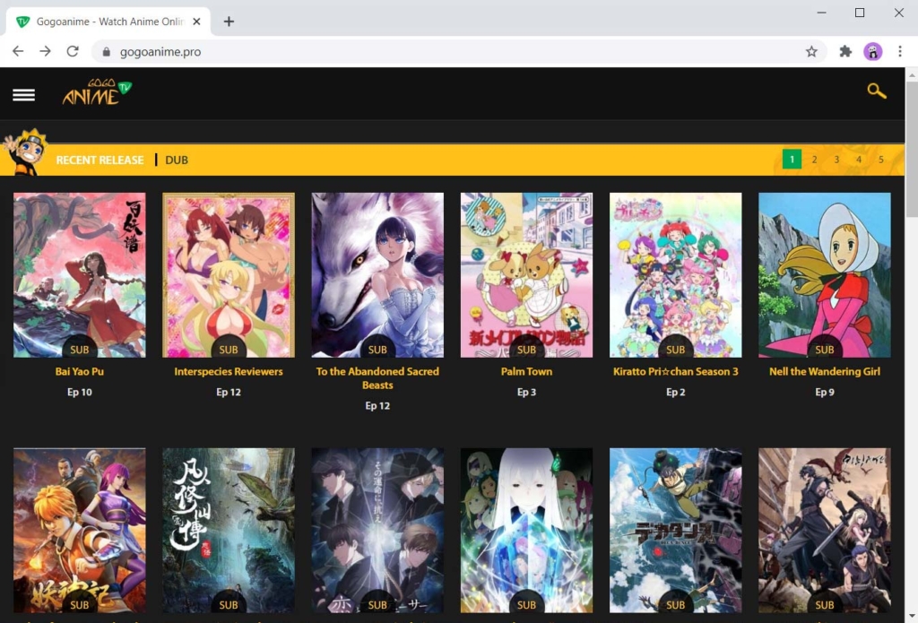This screenshot has height=623, width=918.
Task: Open the site search magnifier icon
Action: 877,91
